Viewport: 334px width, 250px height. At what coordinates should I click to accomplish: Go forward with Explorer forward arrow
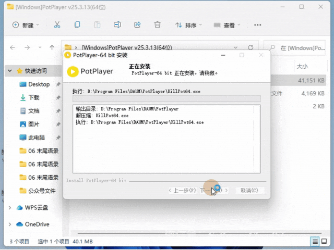point(27,47)
